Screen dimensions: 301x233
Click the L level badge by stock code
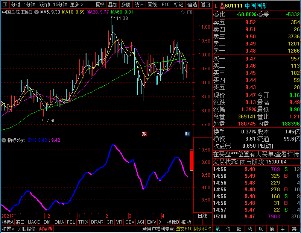click(216, 6)
